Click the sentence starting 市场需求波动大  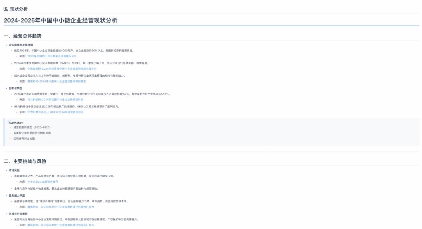(x=64, y=176)
